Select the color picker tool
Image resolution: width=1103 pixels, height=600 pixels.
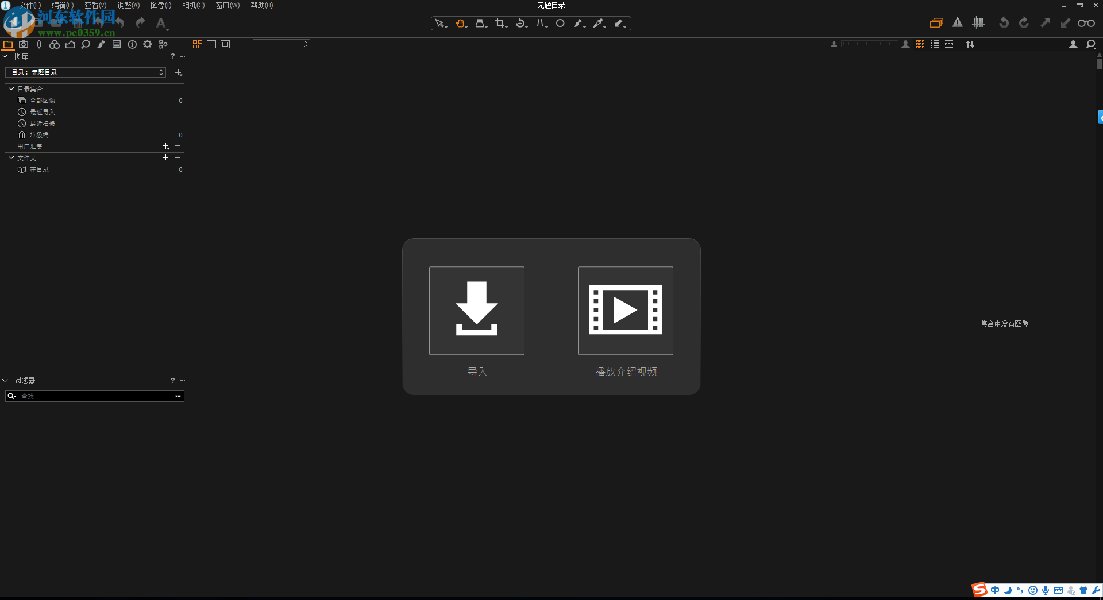point(599,24)
